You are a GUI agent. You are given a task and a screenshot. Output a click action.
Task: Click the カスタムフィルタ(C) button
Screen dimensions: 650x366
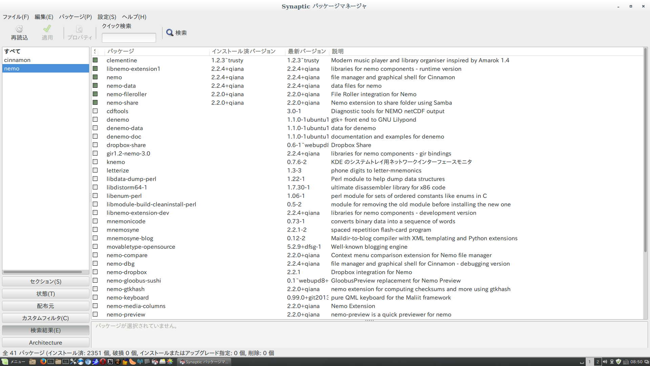point(46,318)
